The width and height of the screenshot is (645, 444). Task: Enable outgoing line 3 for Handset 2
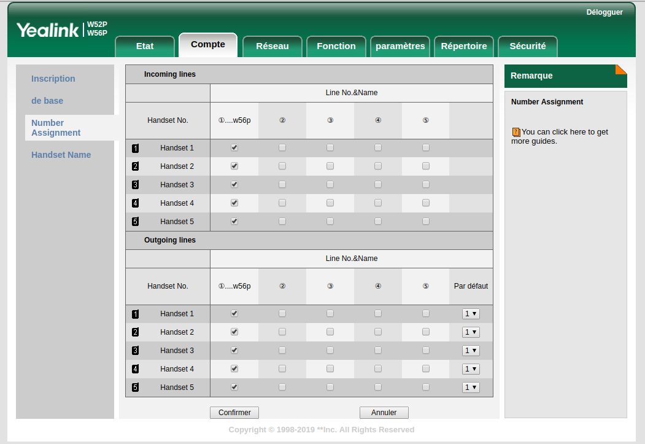[x=330, y=332]
